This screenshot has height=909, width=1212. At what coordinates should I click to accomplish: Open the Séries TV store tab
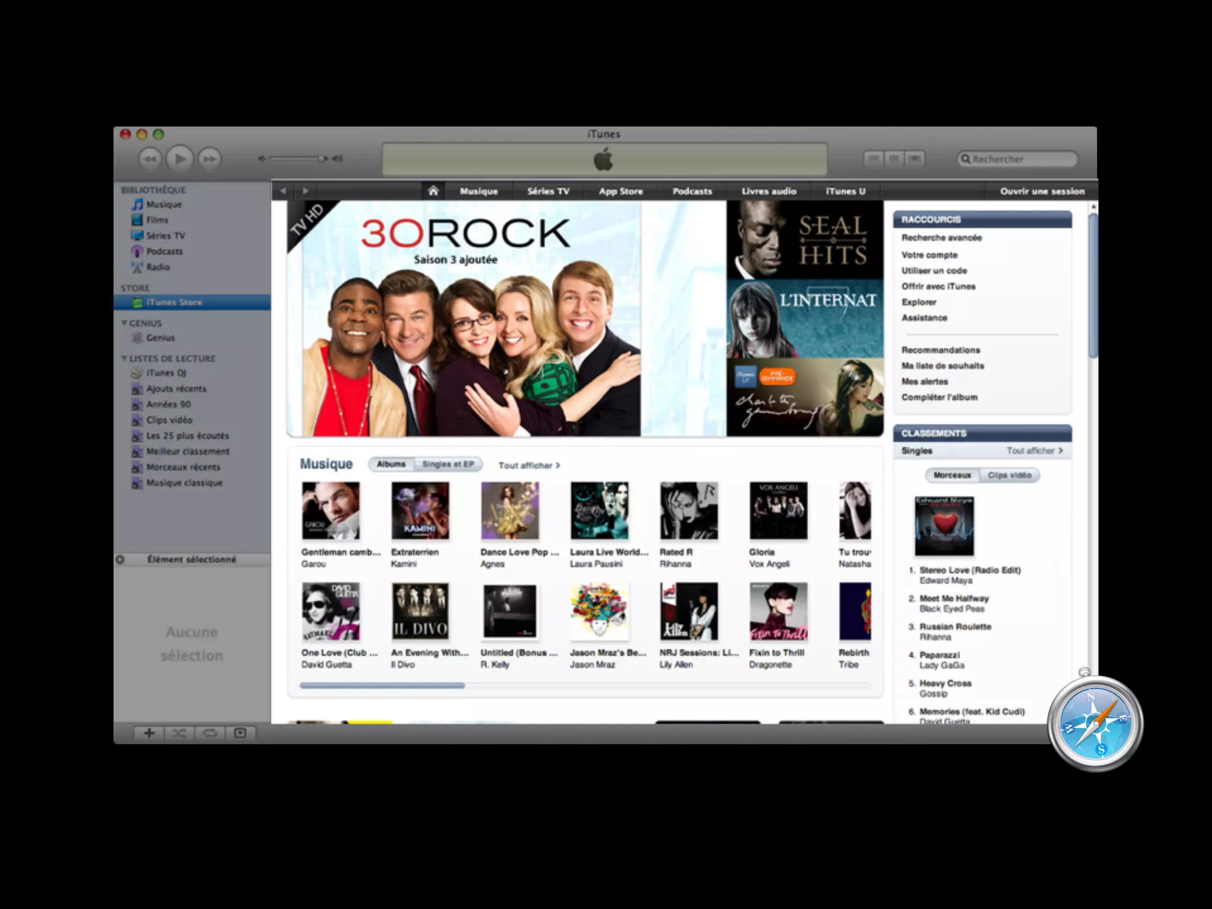pyautogui.click(x=548, y=191)
